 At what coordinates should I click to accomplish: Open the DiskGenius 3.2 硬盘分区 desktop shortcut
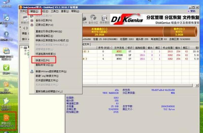coord(6,121)
